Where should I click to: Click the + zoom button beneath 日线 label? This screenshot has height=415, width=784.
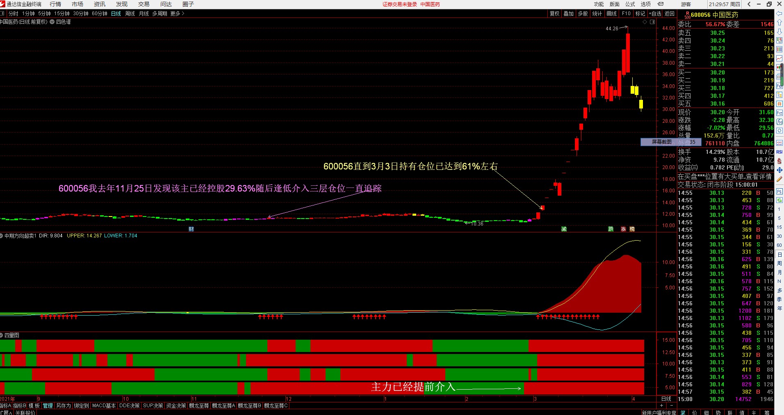(x=661, y=405)
